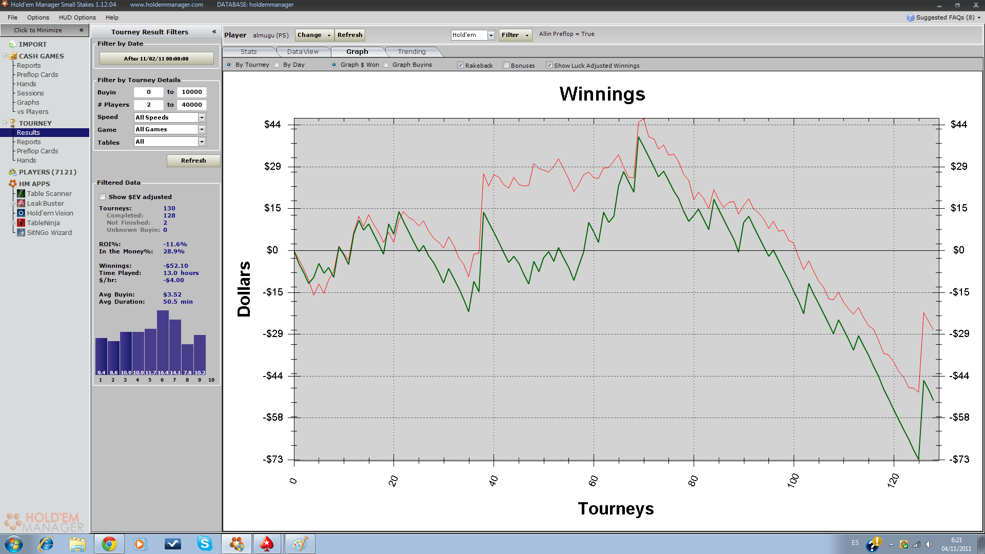Check Show $EV adjusted checkbox
985x554 pixels.
coord(103,197)
